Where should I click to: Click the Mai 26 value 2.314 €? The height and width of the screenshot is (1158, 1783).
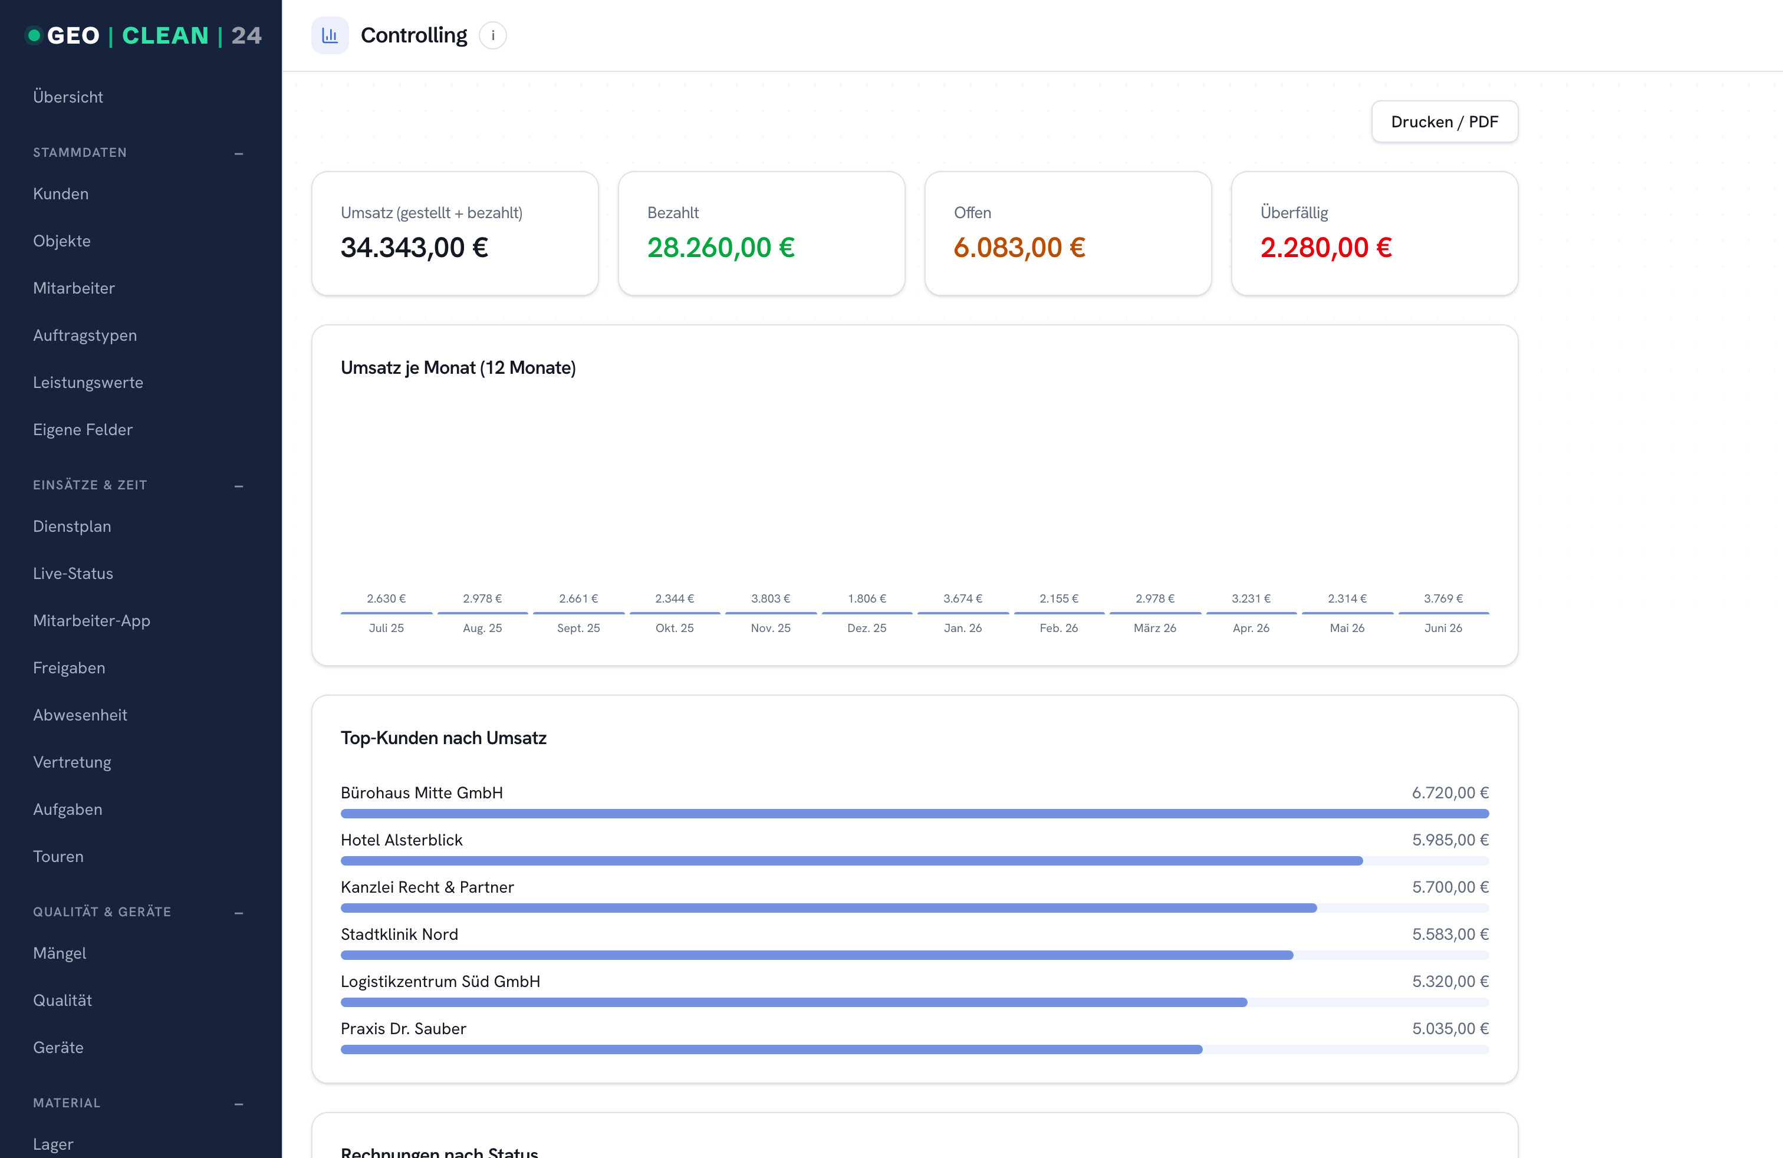pos(1347,598)
